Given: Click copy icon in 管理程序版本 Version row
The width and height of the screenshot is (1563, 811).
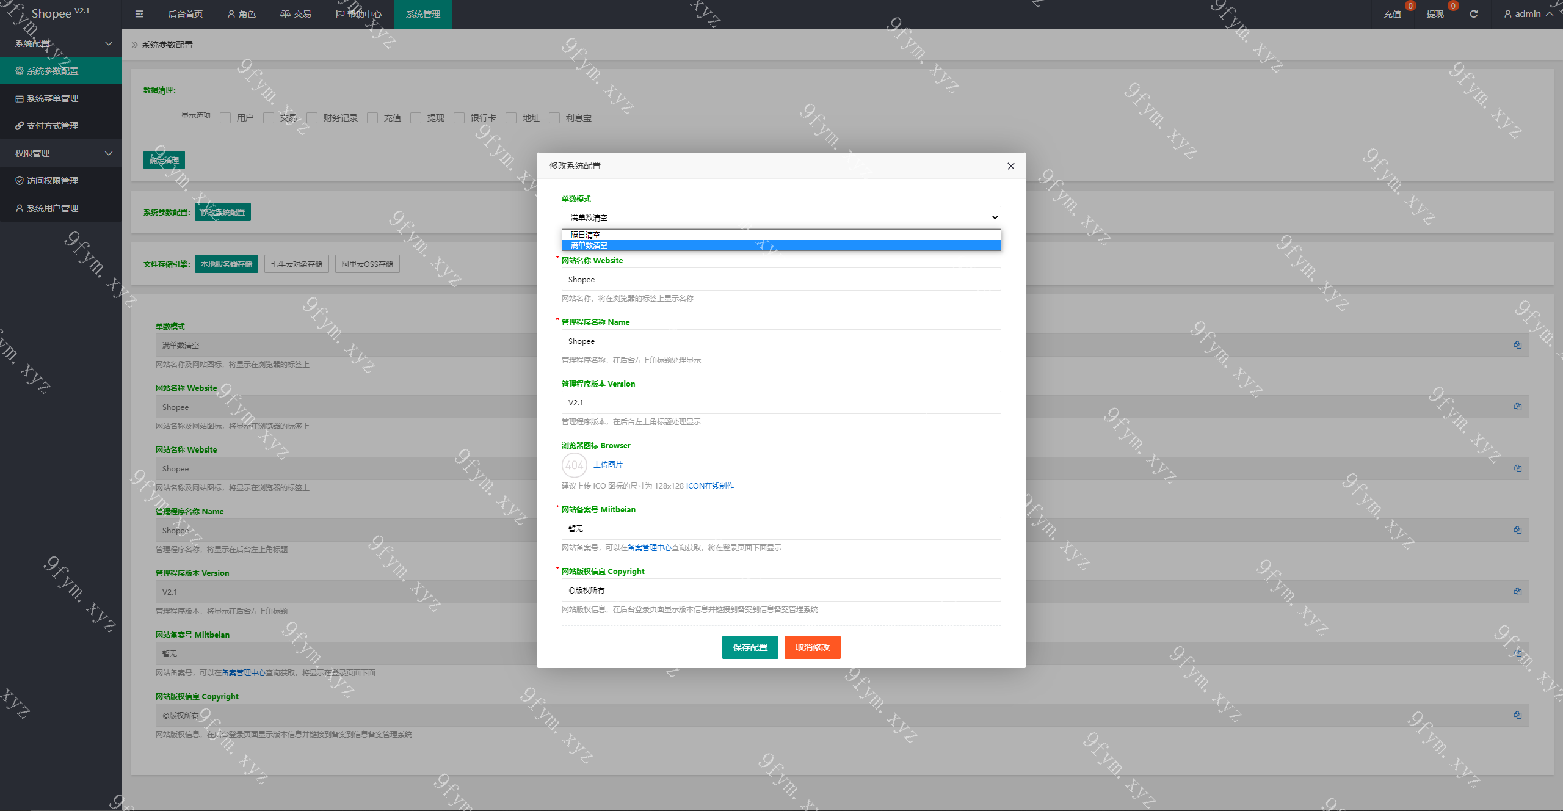Looking at the screenshot, I should [1518, 592].
